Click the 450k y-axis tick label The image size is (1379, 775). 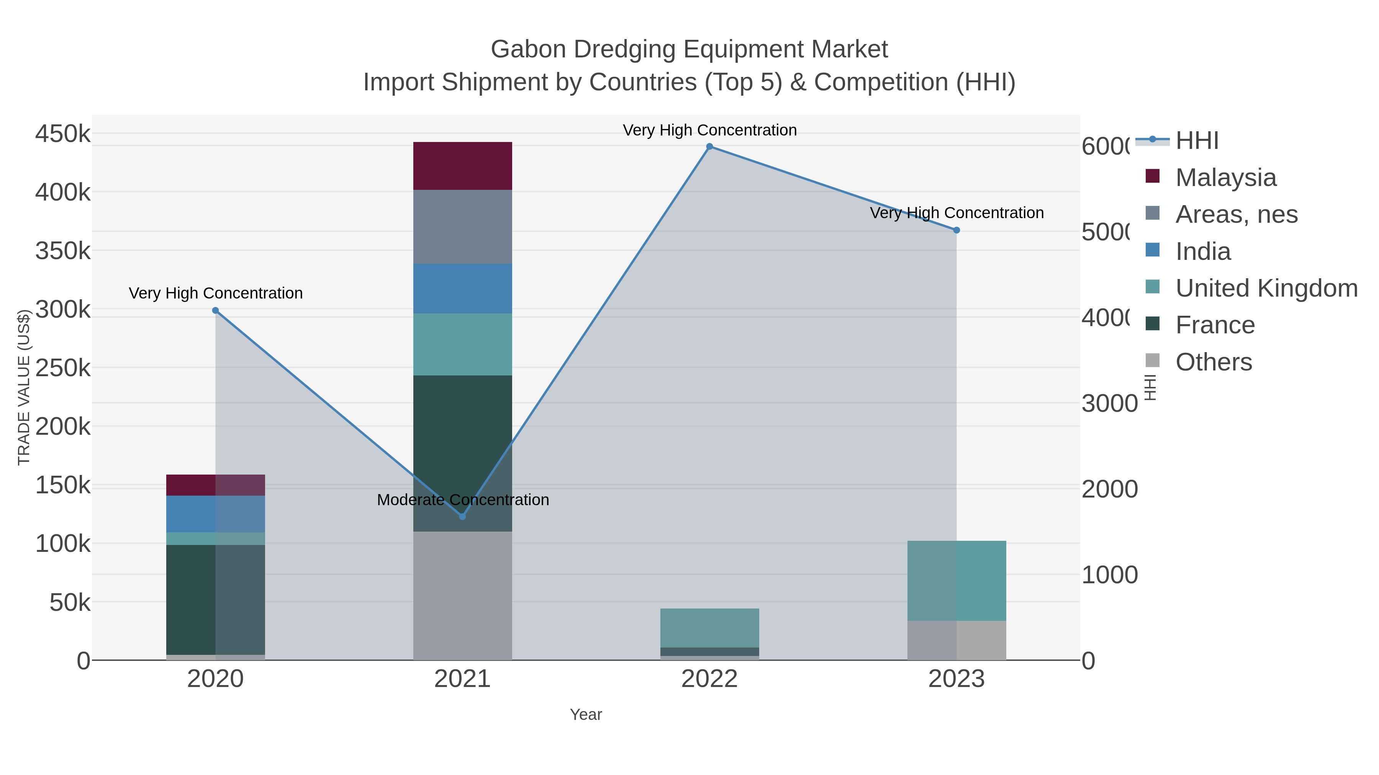(63, 134)
